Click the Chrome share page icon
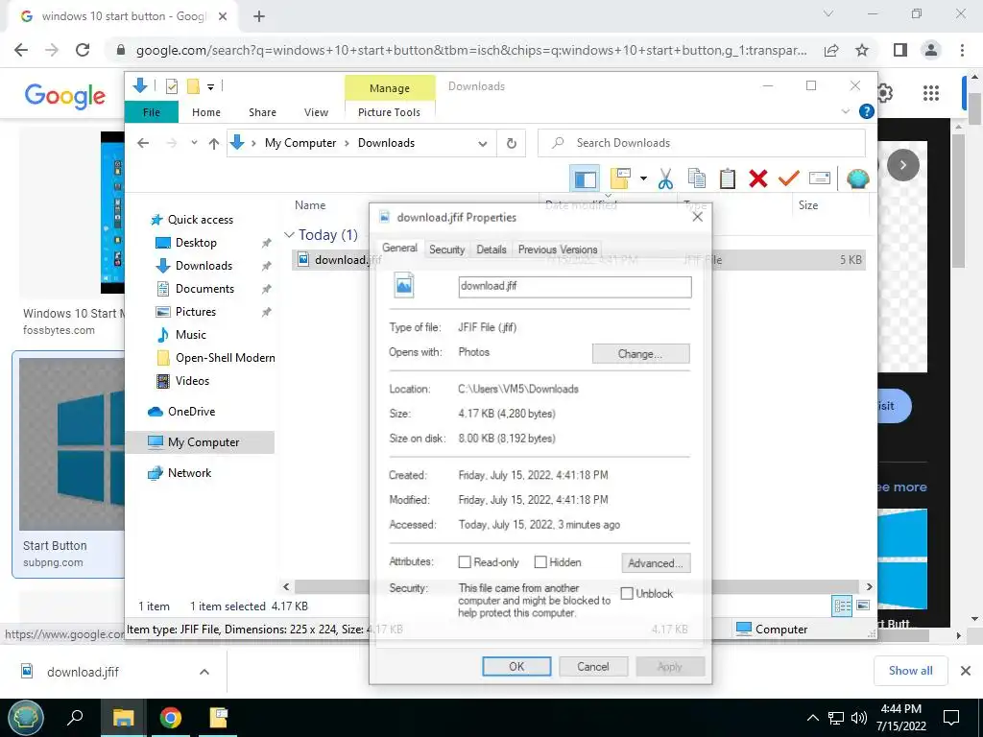The image size is (983, 737). click(831, 50)
